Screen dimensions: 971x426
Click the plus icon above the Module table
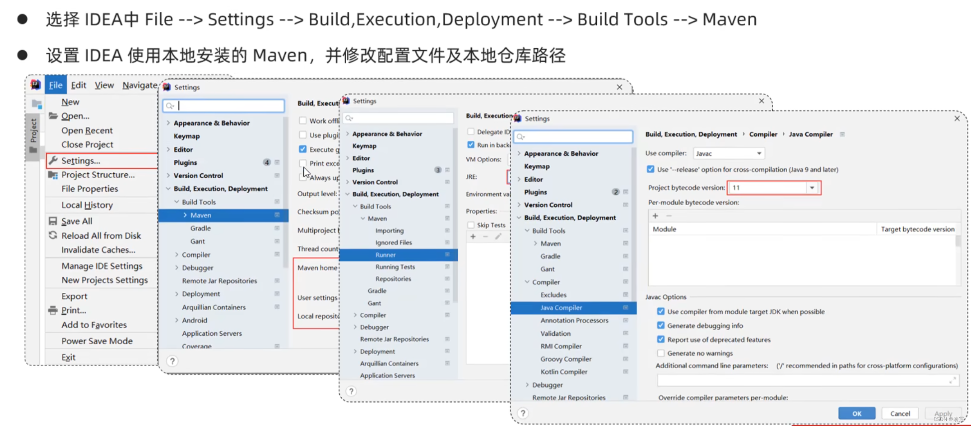(655, 216)
